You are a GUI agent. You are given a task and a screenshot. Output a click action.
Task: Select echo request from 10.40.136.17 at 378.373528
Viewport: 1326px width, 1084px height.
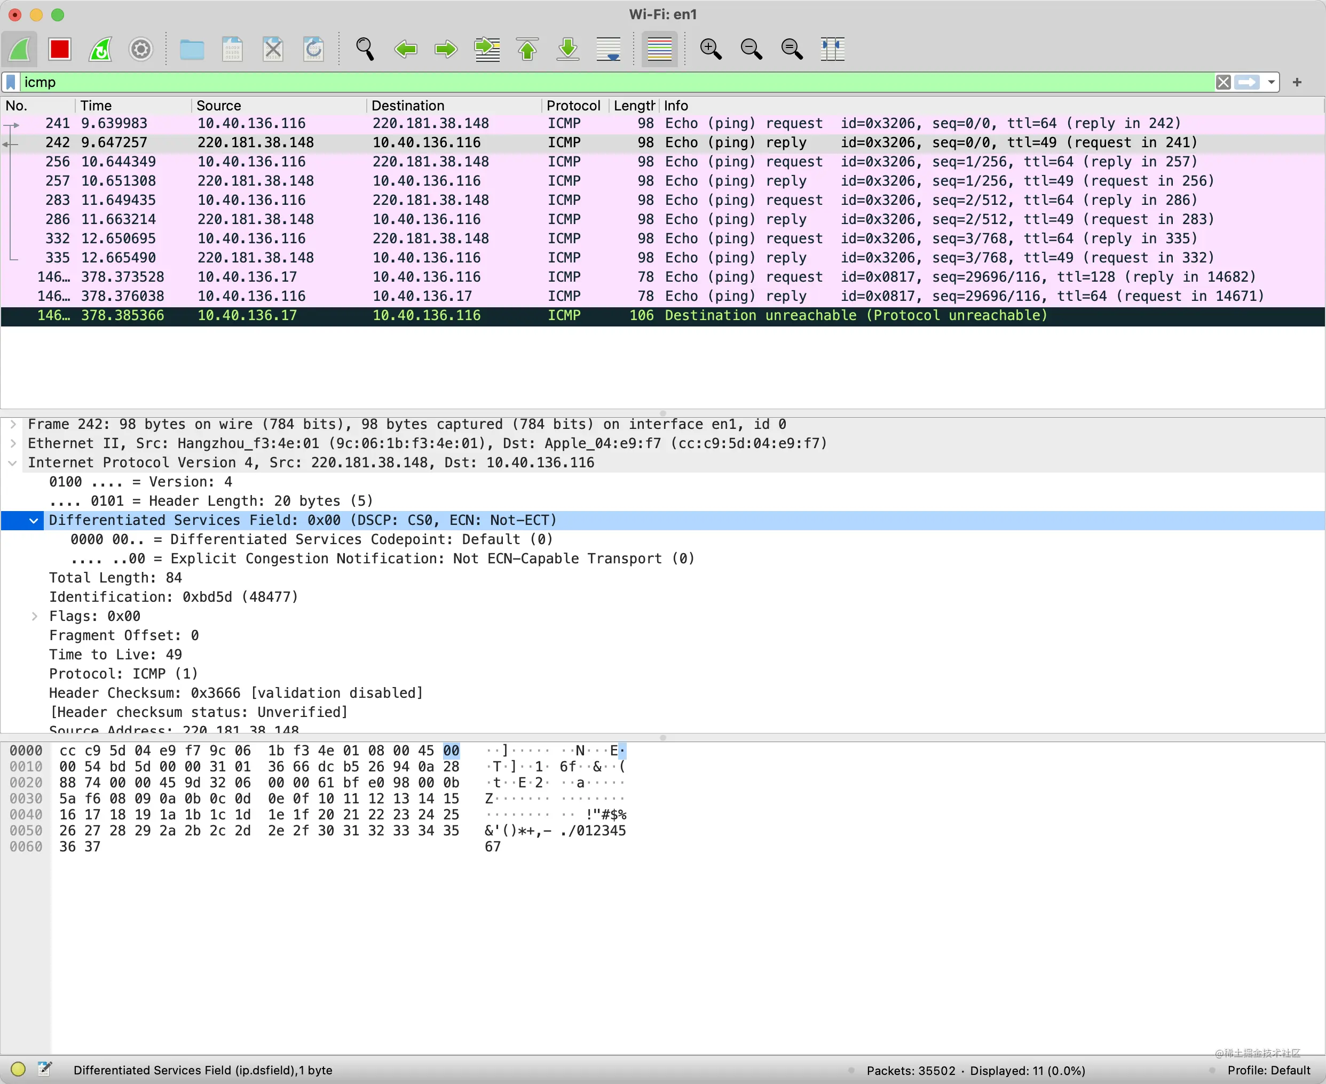point(662,277)
